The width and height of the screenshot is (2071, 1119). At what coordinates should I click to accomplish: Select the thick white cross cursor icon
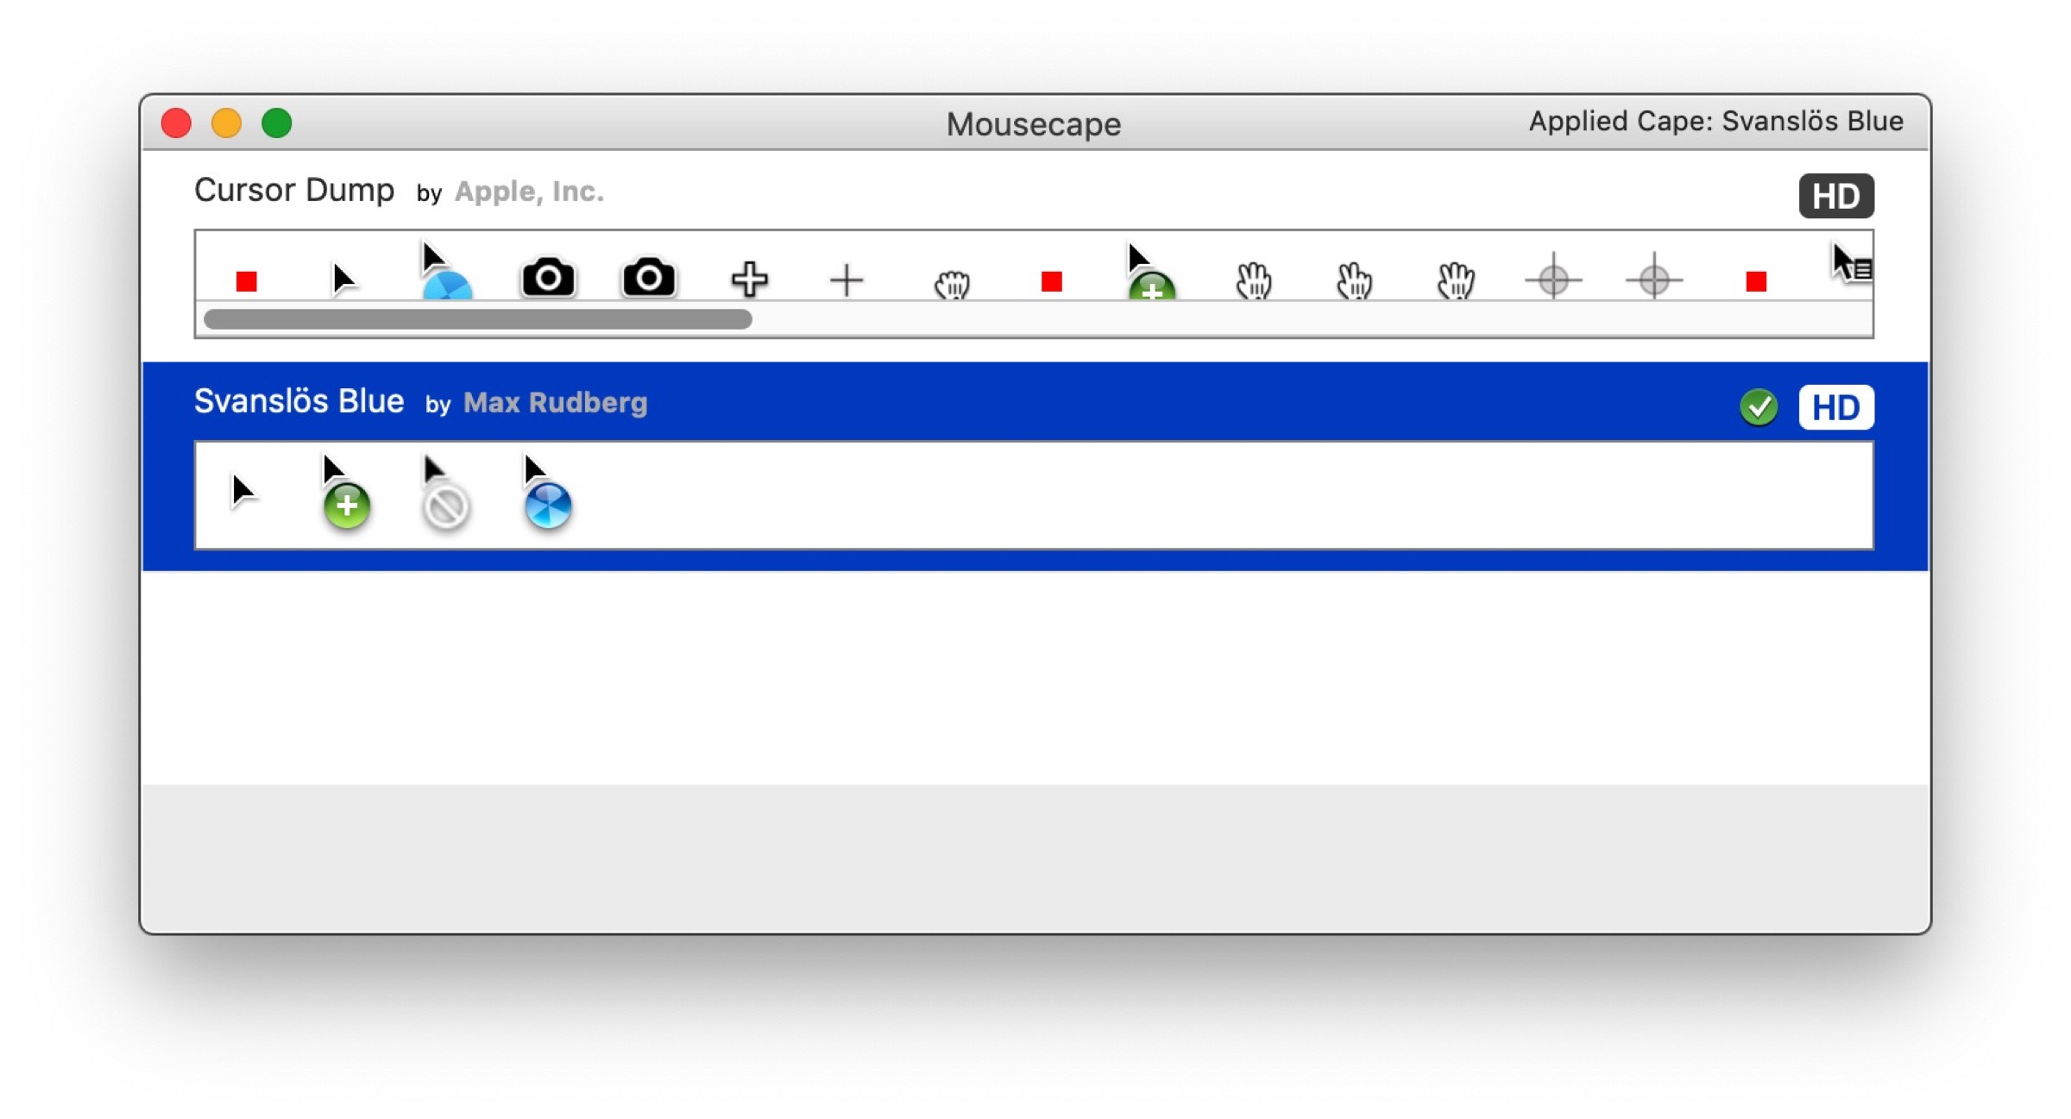(749, 279)
